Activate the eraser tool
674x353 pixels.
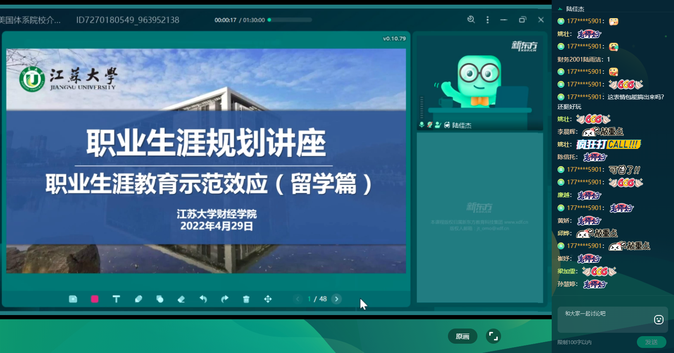(181, 299)
